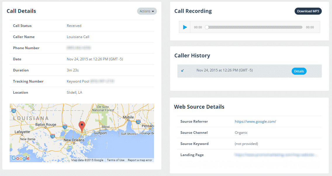Click the blue play triangle icon
The image size is (332, 176).
point(185,27)
